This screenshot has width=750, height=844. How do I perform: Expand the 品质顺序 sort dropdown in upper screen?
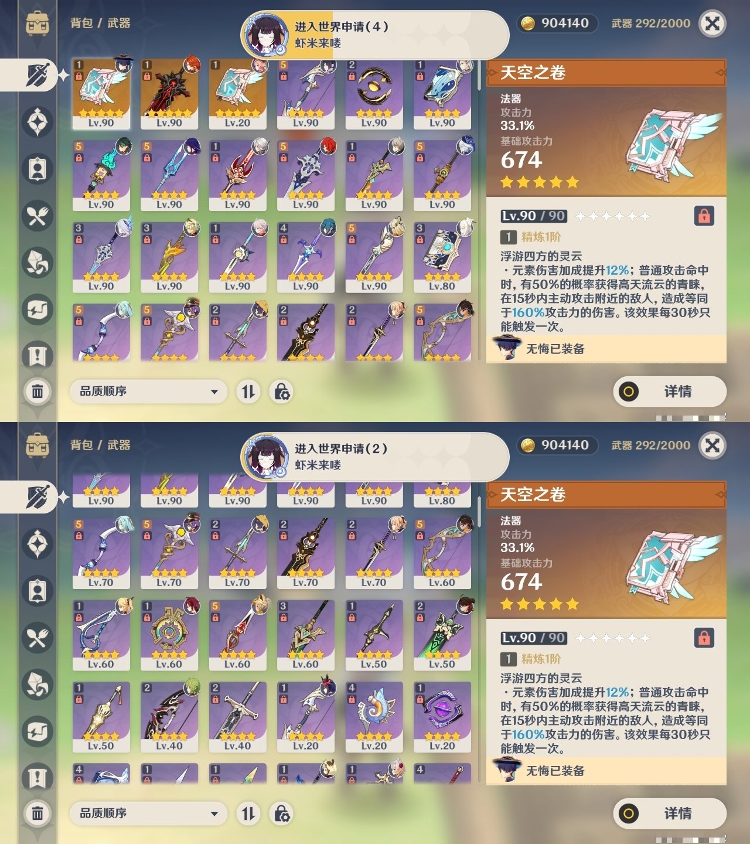(x=149, y=392)
